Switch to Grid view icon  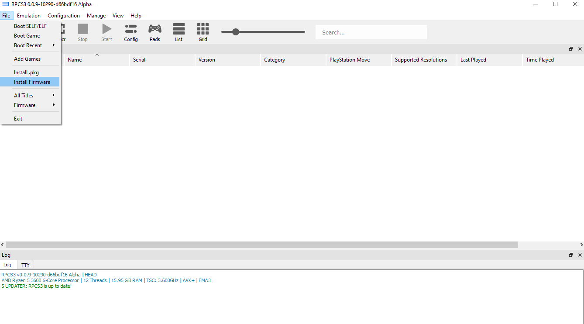[203, 32]
